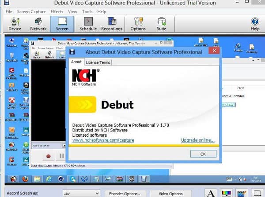This screenshot has width=265, height=197.
Task: Click the Debut taskbar icon
Action: [x=144, y=179]
